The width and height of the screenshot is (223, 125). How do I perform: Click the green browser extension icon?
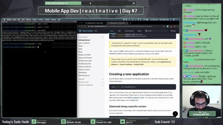tap(168, 26)
